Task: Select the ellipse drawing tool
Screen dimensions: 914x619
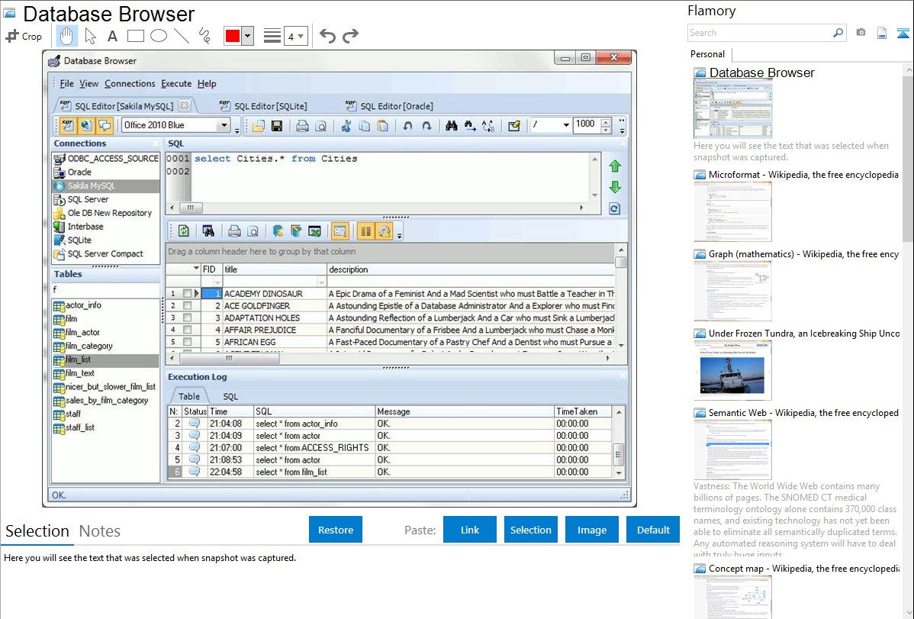Action: coord(159,36)
